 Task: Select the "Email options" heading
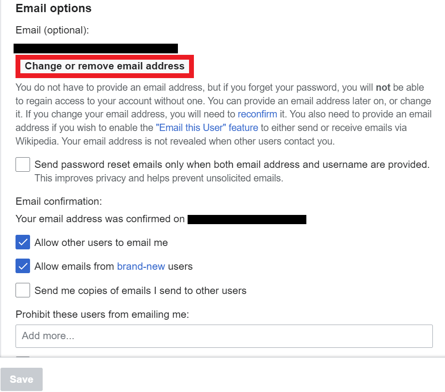(53, 8)
